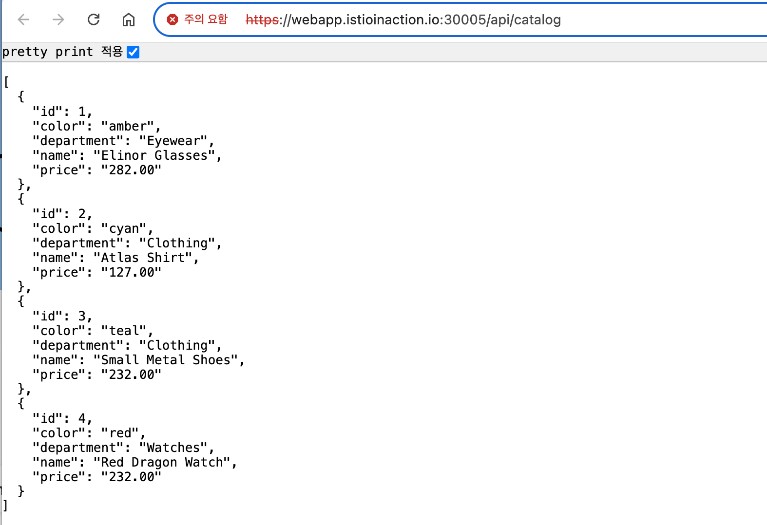
Task: Select the "id": 1 line
Action: (62, 112)
